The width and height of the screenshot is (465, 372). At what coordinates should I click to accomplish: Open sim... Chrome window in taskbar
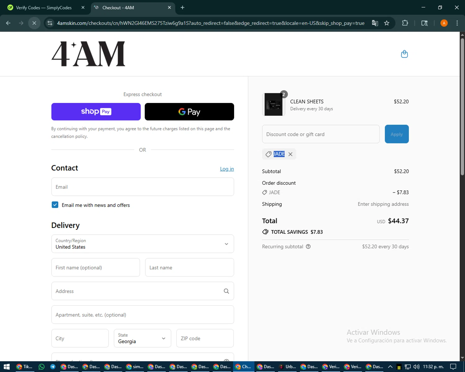coord(135,367)
